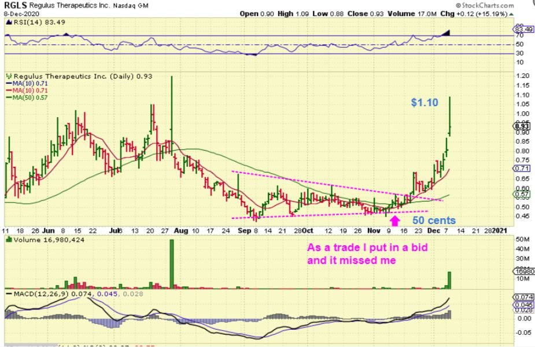Click the price legend candlestick icon
535x347 pixels.
(9, 76)
